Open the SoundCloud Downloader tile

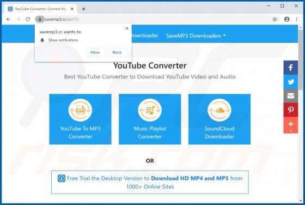point(219,119)
